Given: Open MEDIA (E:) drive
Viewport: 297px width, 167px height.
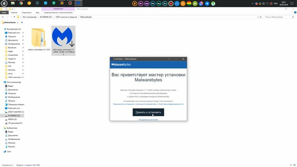Looking at the screenshot, I should (13, 119).
